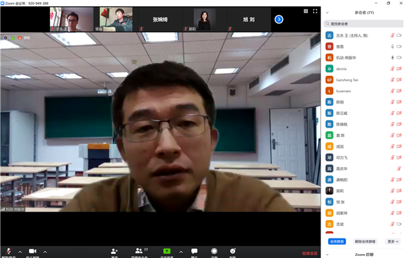Click red End Meeting text
Viewport: 404px width, 258px height.
[x=310, y=253]
